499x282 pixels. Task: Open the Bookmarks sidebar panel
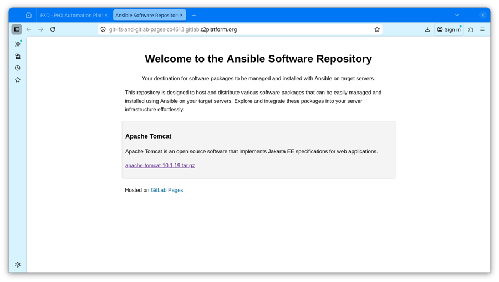click(18, 80)
